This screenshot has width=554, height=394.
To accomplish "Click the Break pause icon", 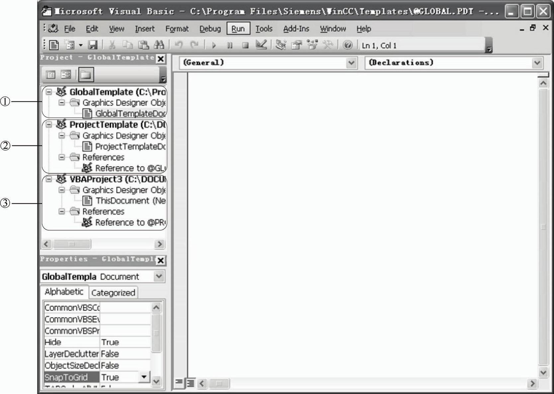I will pos(230,45).
